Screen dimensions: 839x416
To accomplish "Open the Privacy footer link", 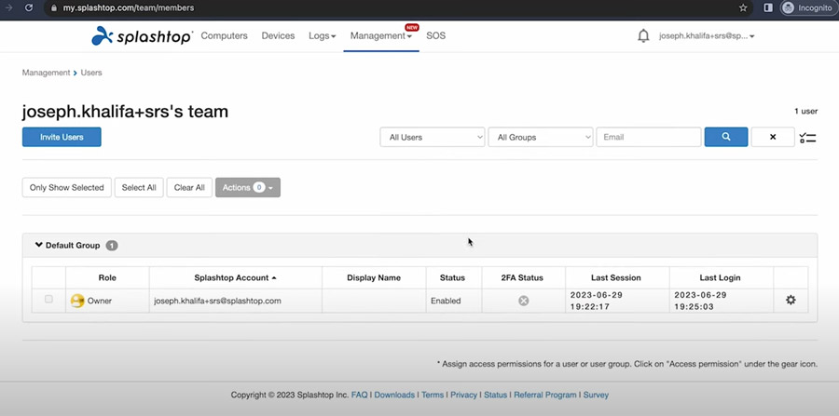I will point(463,396).
